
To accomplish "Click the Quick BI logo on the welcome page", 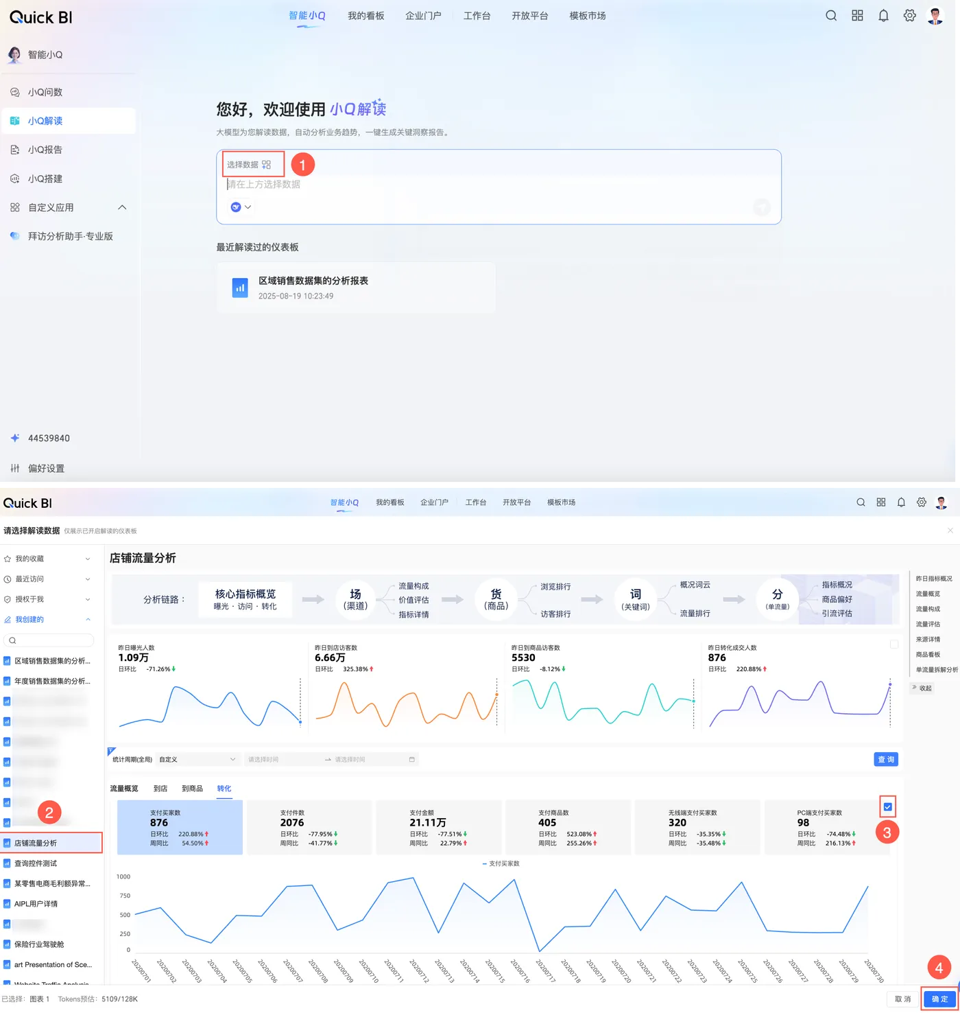I will [x=41, y=18].
